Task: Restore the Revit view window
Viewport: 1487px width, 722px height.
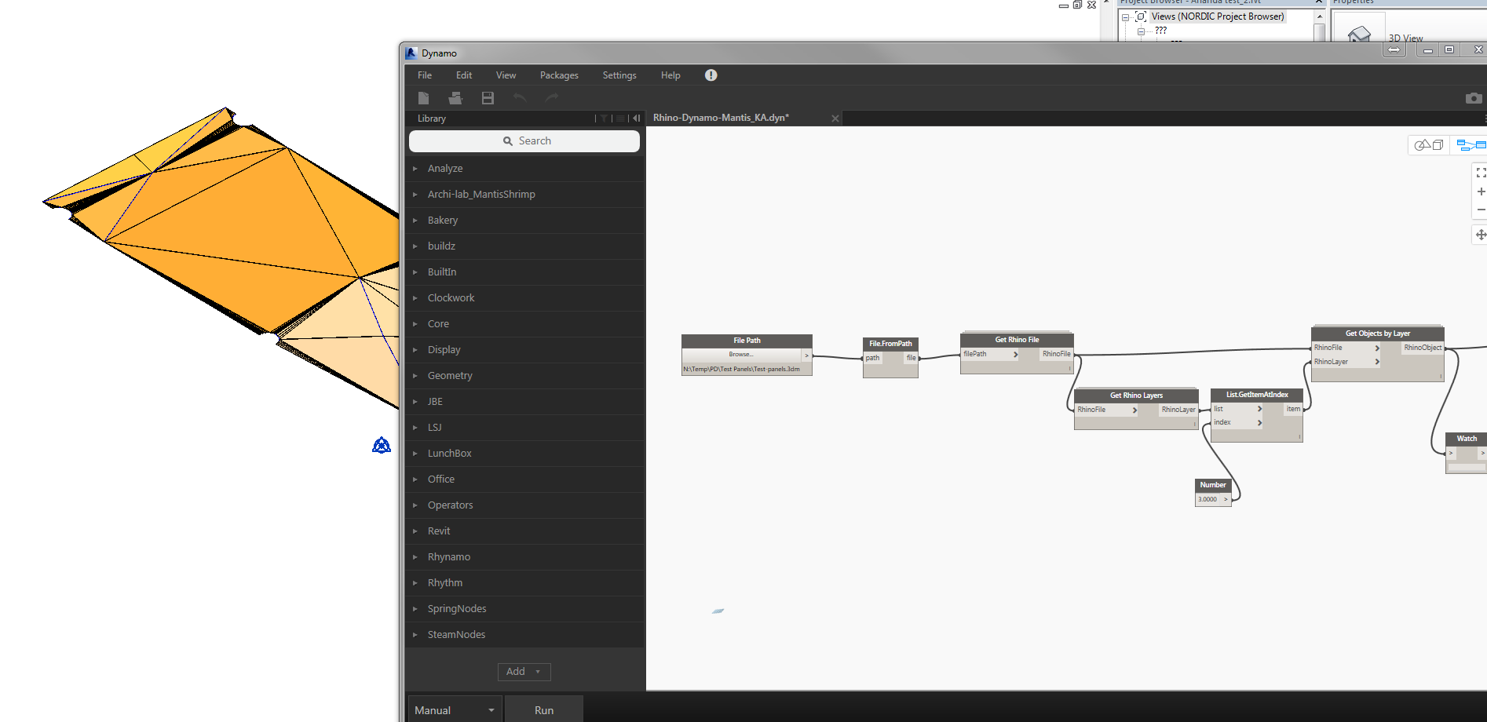Action: (x=1077, y=5)
